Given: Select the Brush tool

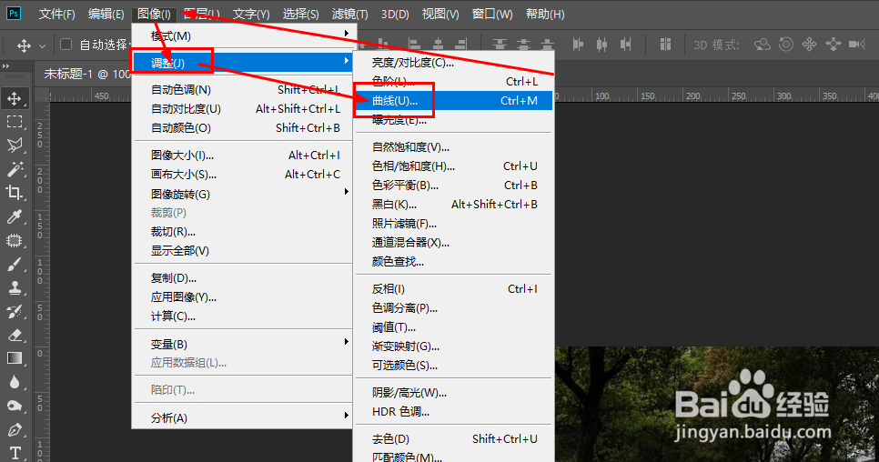Looking at the screenshot, I should click(x=14, y=265).
